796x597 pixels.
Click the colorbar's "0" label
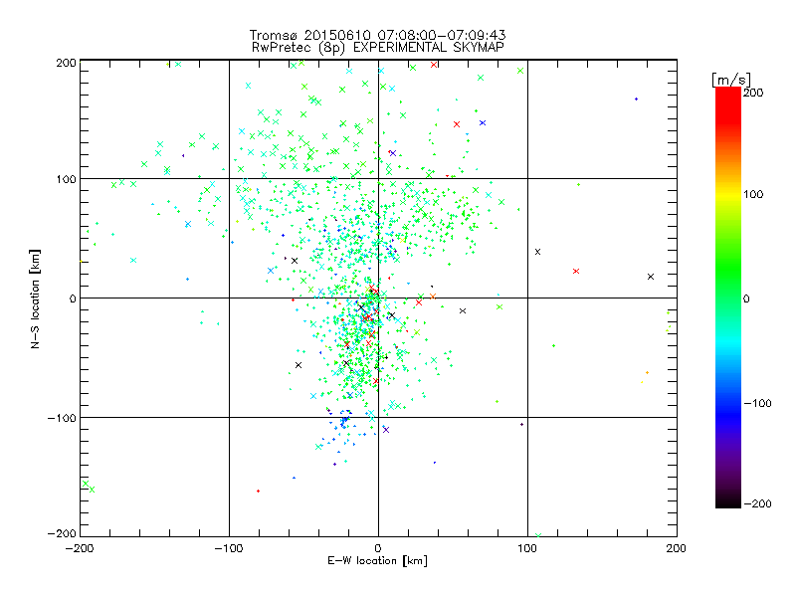[x=746, y=298]
